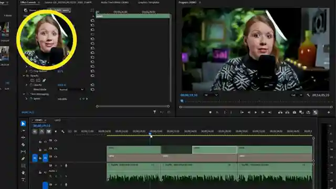This screenshot has height=189, width=336.
Task: Create a four-point rectangle mask under Opacity
Action: click(x=38, y=80)
